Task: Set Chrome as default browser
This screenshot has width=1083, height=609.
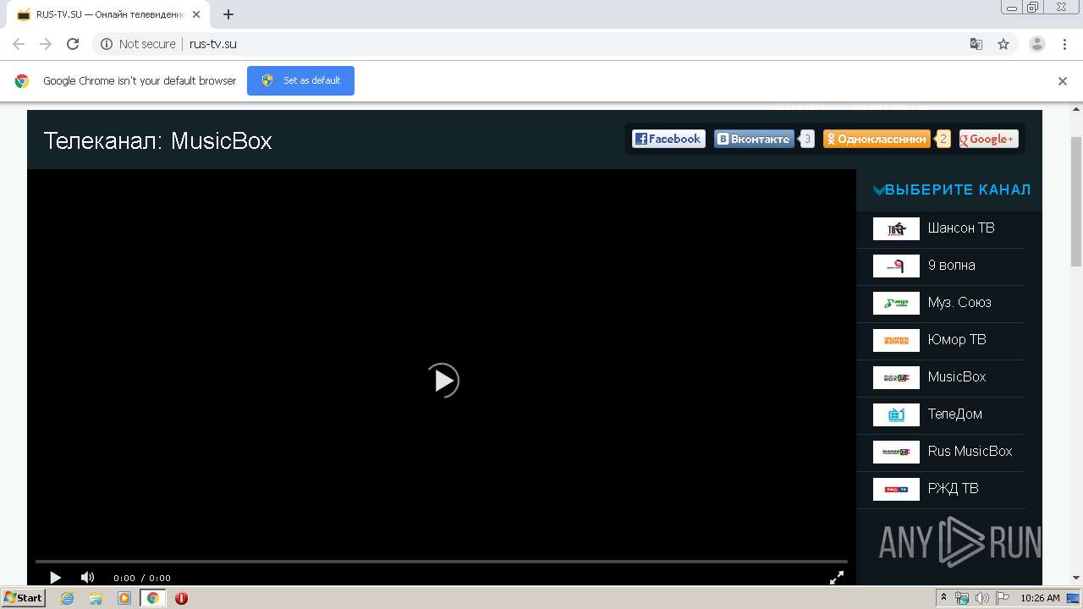Action: pos(300,80)
